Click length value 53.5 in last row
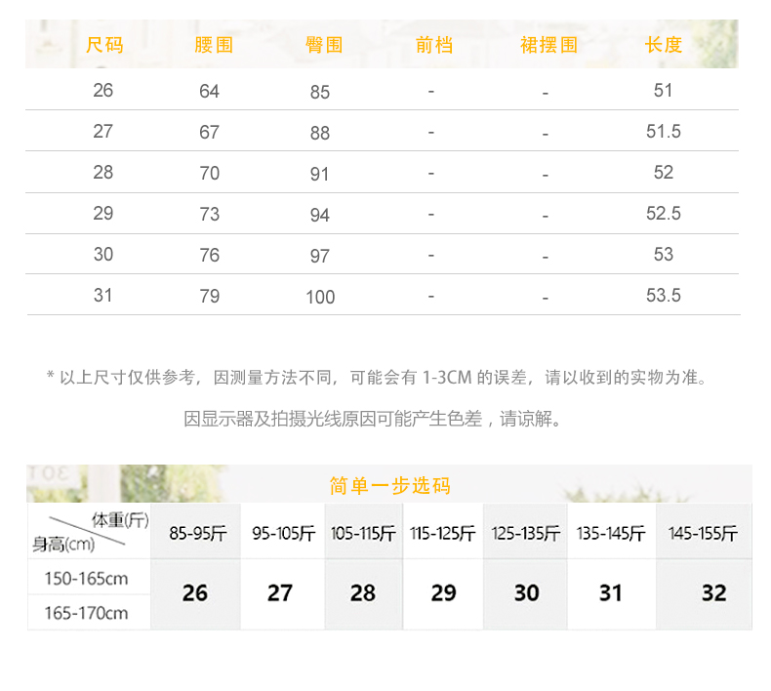Image resolution: width=771 pixels, height=691 pixels. (x=664, y=296)
